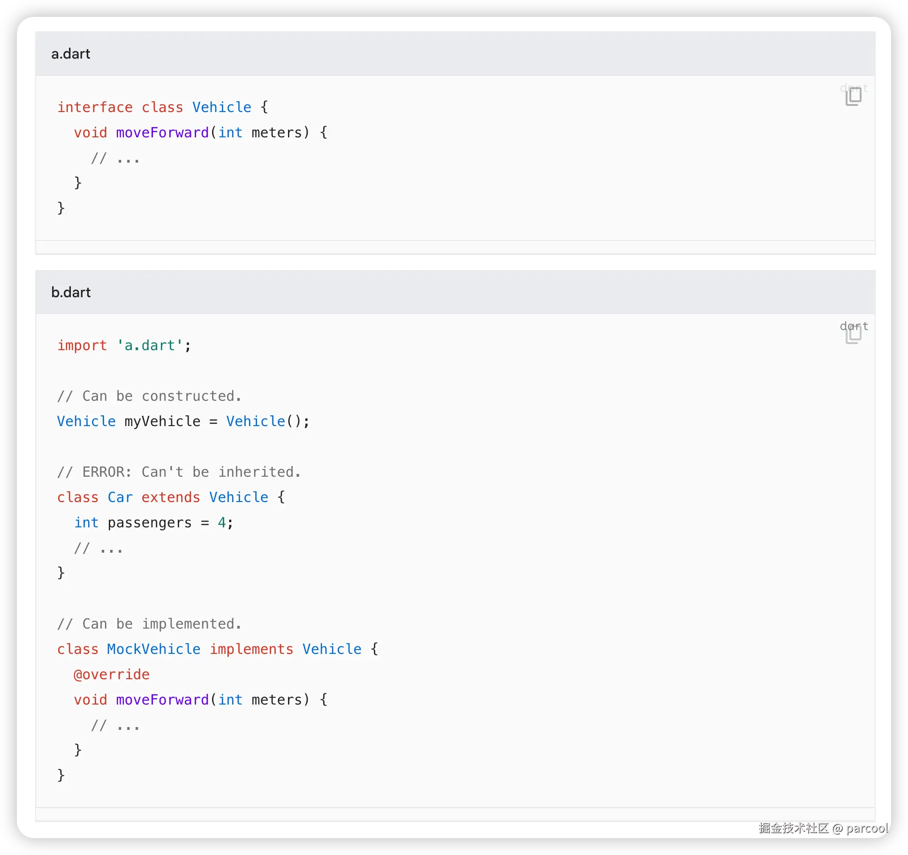Click the '@override' annotation

(112, 675)
